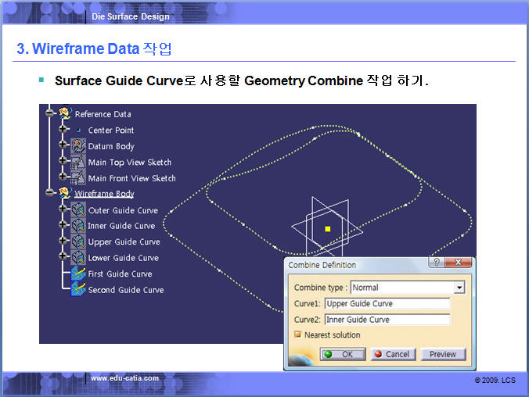Toggle the Nearest solution checkbox
529x397 pixels.
click(x=297, y=335)
